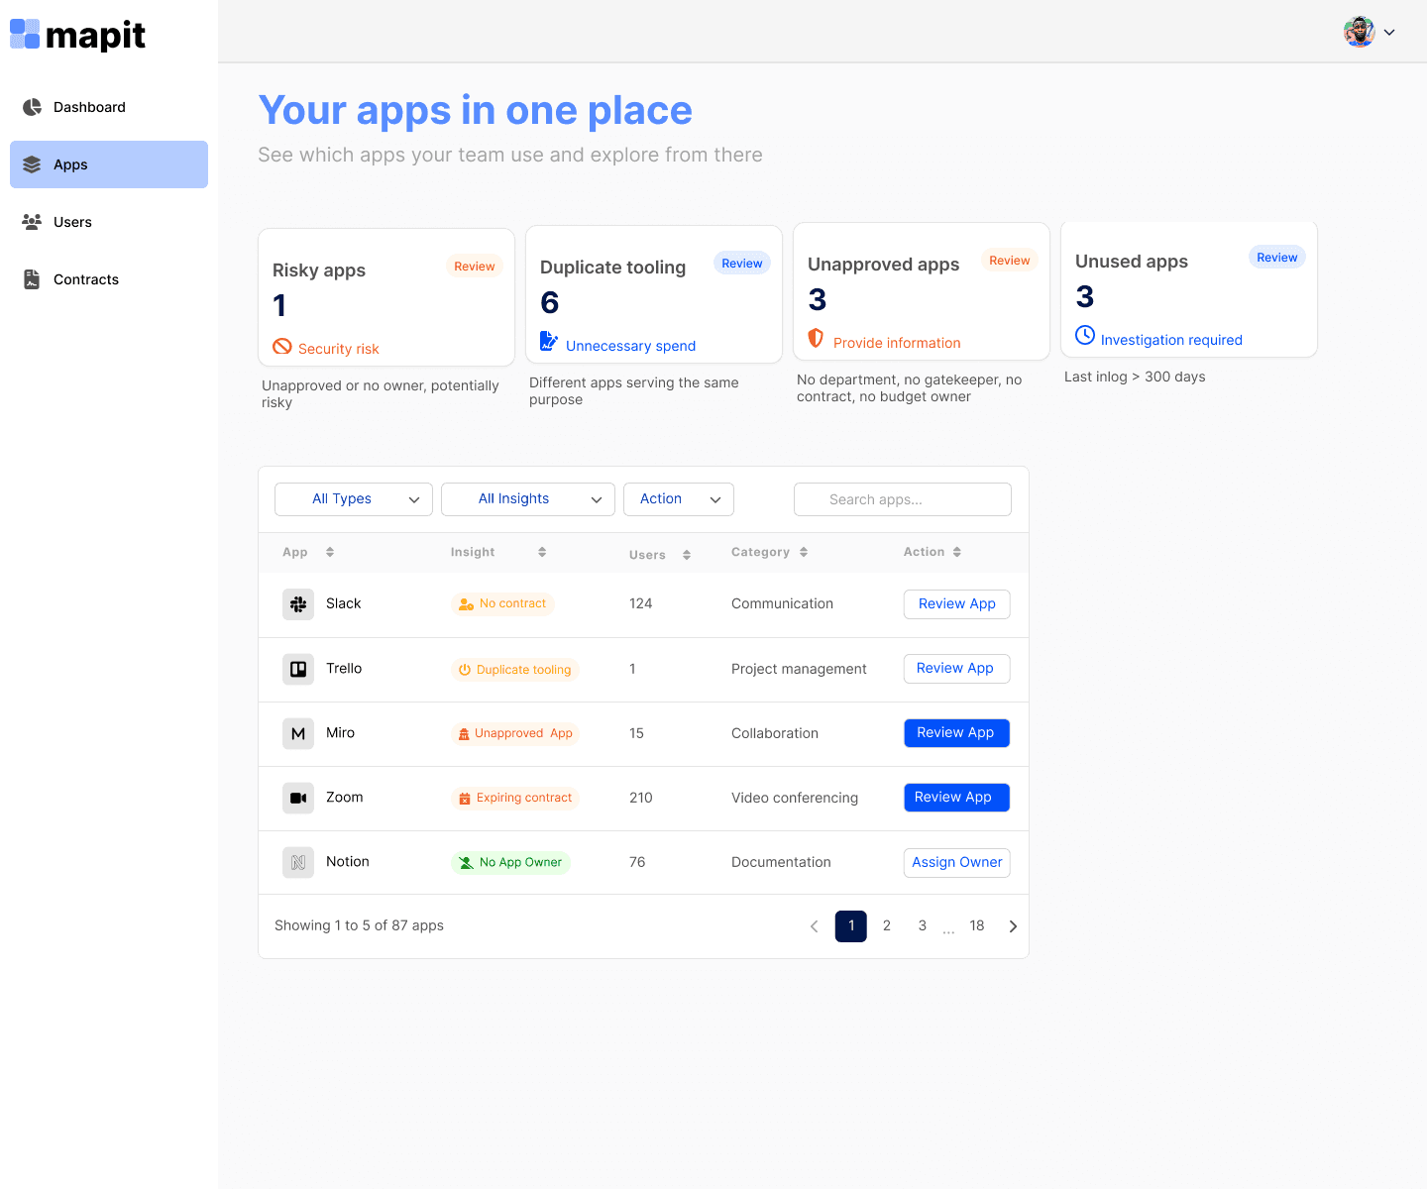1427x1189 pixels.
Task: Click the Miro app icon
Action: [x=298, y=733]
